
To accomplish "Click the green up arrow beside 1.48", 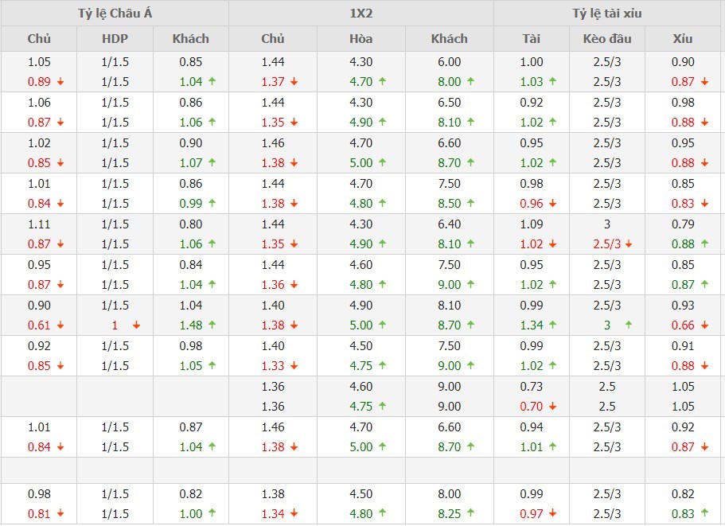I will [212, 325].
